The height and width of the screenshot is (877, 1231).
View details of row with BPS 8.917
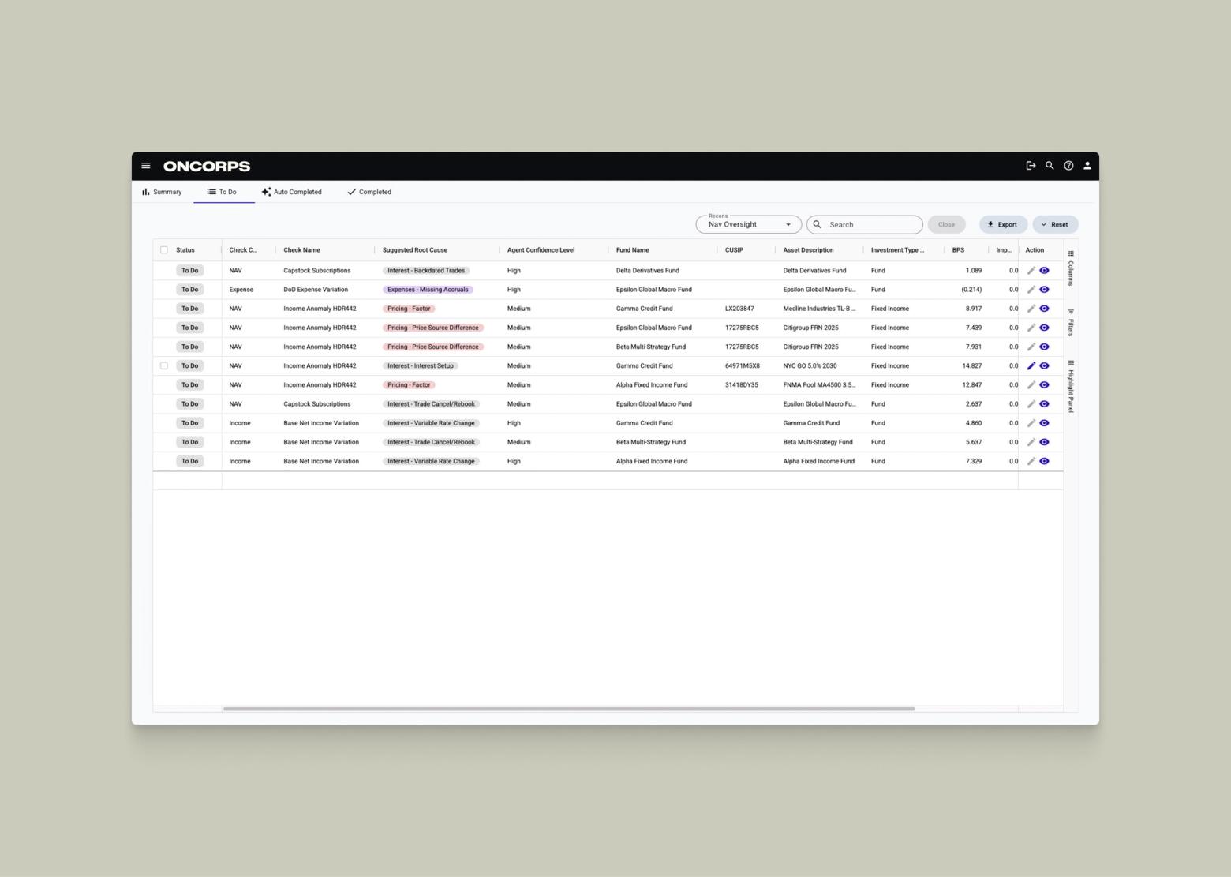(x=1044, y=309)
